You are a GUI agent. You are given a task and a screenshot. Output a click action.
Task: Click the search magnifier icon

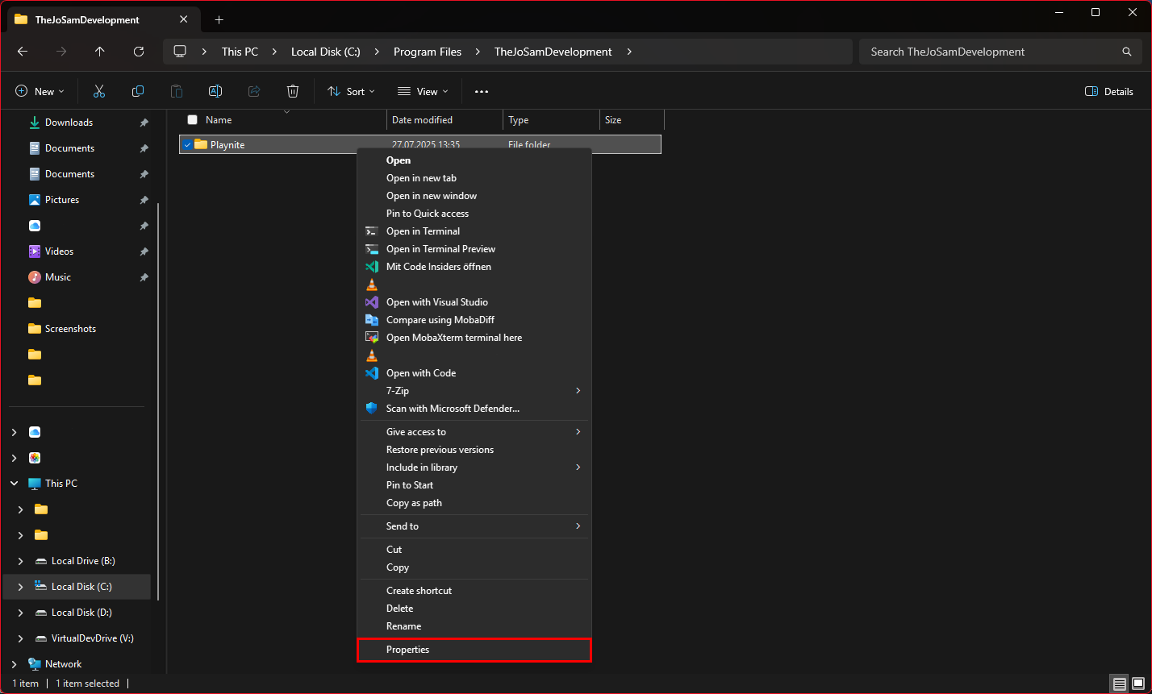coord(1126,52)
